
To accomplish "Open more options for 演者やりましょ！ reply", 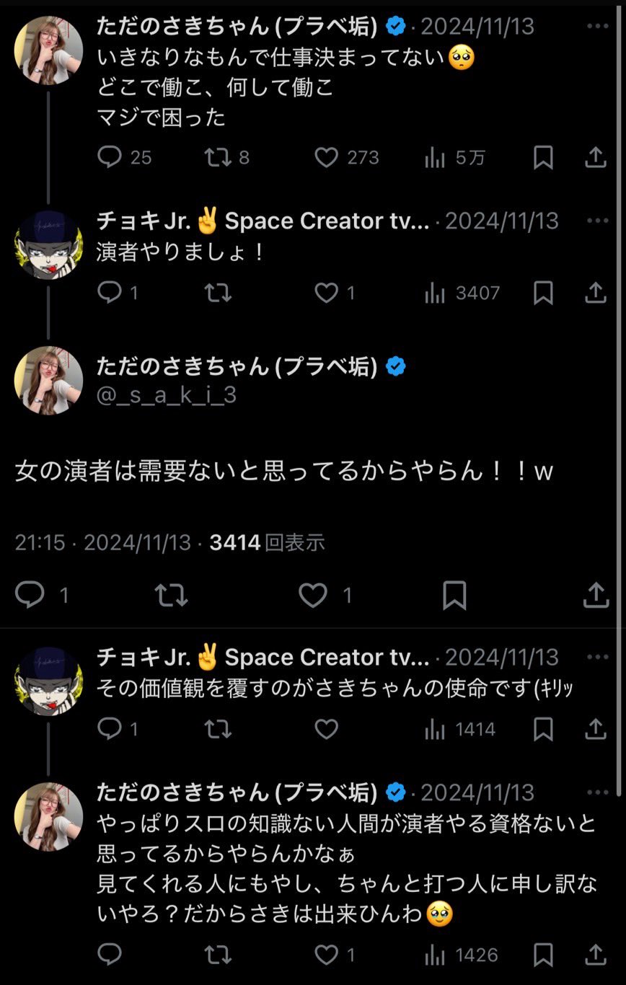I will [x=598, y=221].
